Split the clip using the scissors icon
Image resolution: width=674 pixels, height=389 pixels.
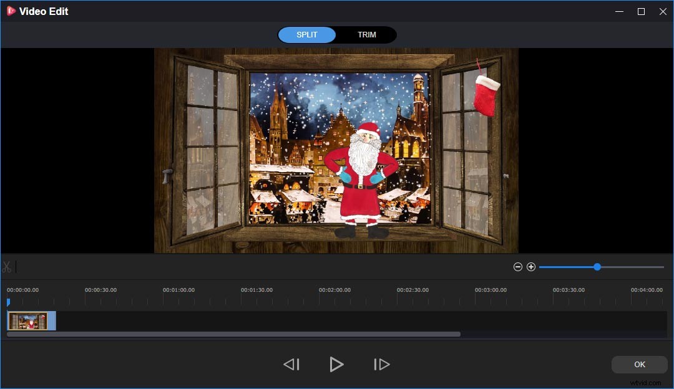click(x=7, y=267)
